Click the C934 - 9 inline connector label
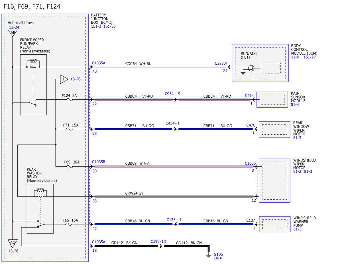The image size is (342, 264). point(172,94)
